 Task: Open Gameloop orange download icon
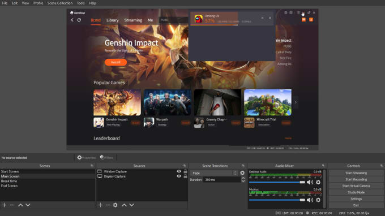click(x=311, y=20)
